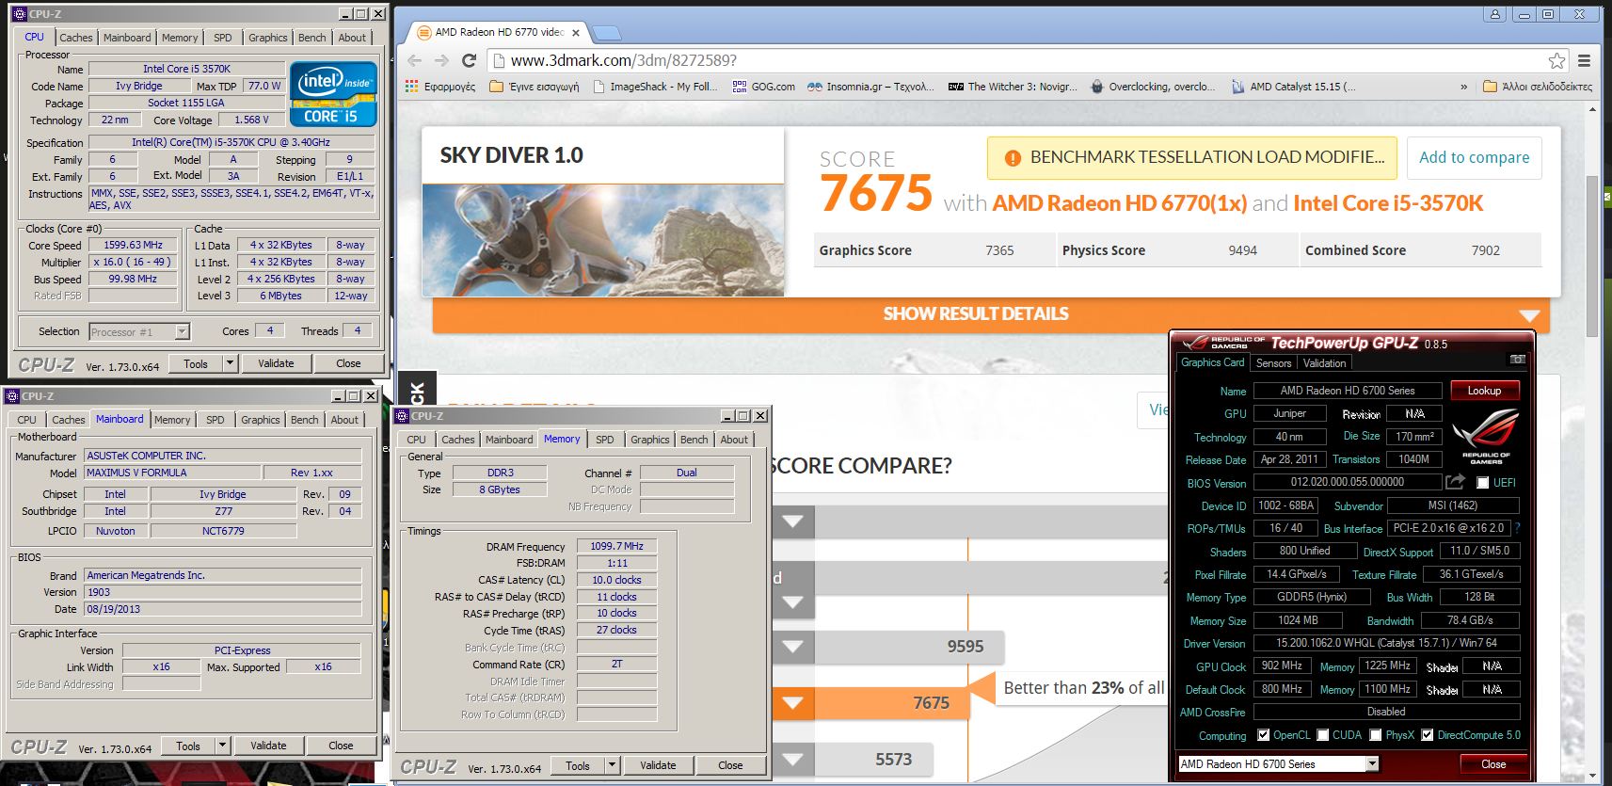Switch to Caches tab in CPU-Z CPU window
Screen dimensions: 1612x786
click(76, 38)
